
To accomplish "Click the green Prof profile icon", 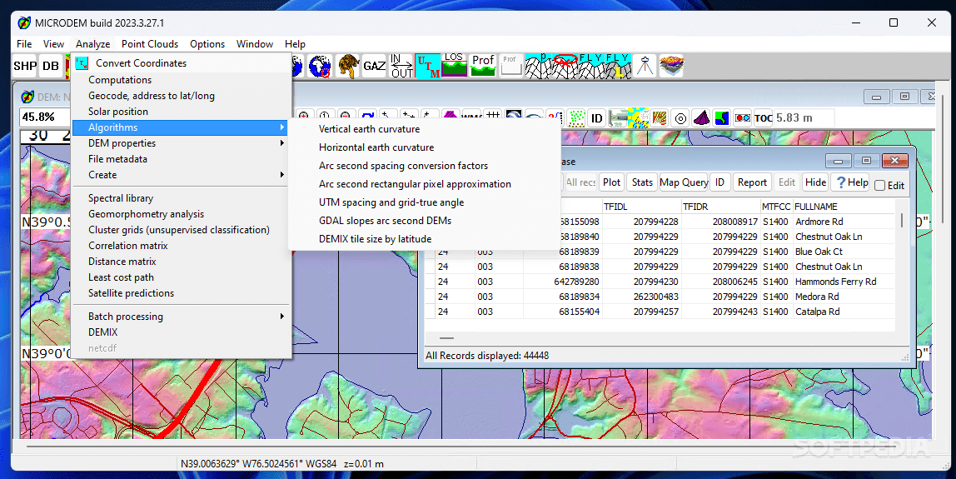I will [x=483, y=66].
